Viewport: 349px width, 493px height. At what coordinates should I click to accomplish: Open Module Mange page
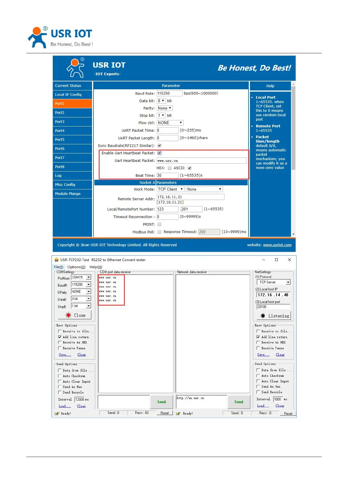tap(72, 194)
